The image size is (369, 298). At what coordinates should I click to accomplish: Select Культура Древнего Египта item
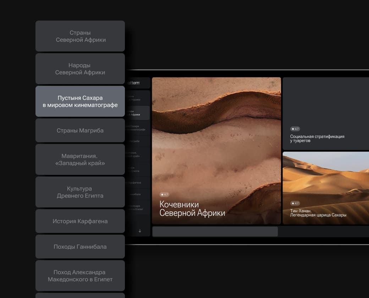(x=80, y=192)
